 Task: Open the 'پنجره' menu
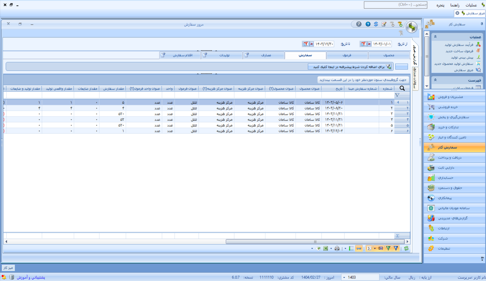(440, 5)
